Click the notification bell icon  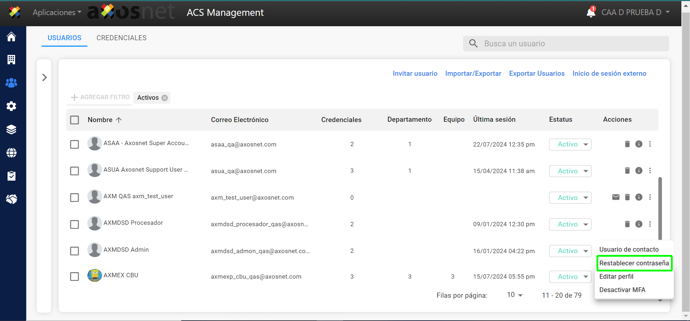pyautogui.click(x=590, y=13)
